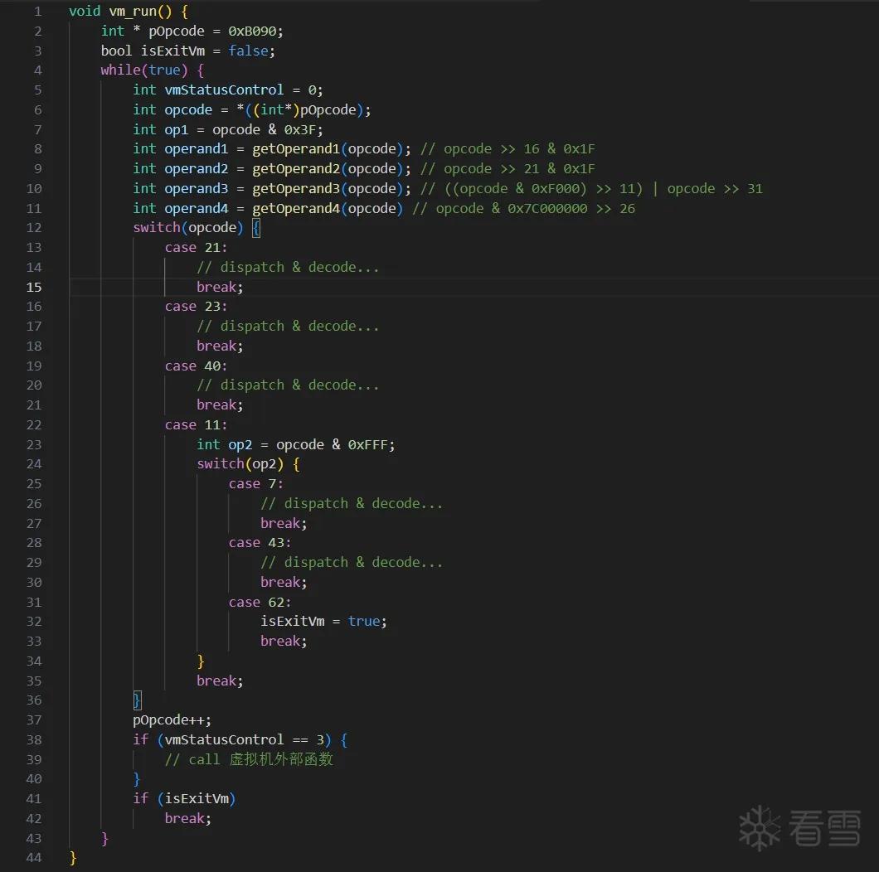Click the final closing brace on line 44
Viewport: 879px width, 872px height.
point(73,859)
